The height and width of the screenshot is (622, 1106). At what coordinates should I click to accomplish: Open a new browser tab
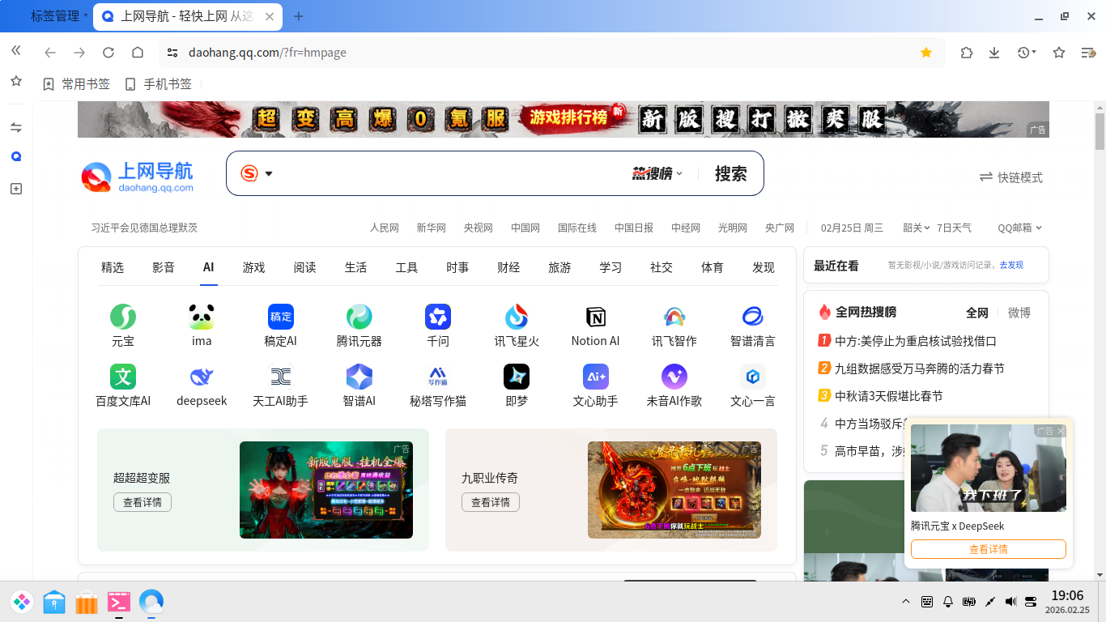click(x=299, y=16)
